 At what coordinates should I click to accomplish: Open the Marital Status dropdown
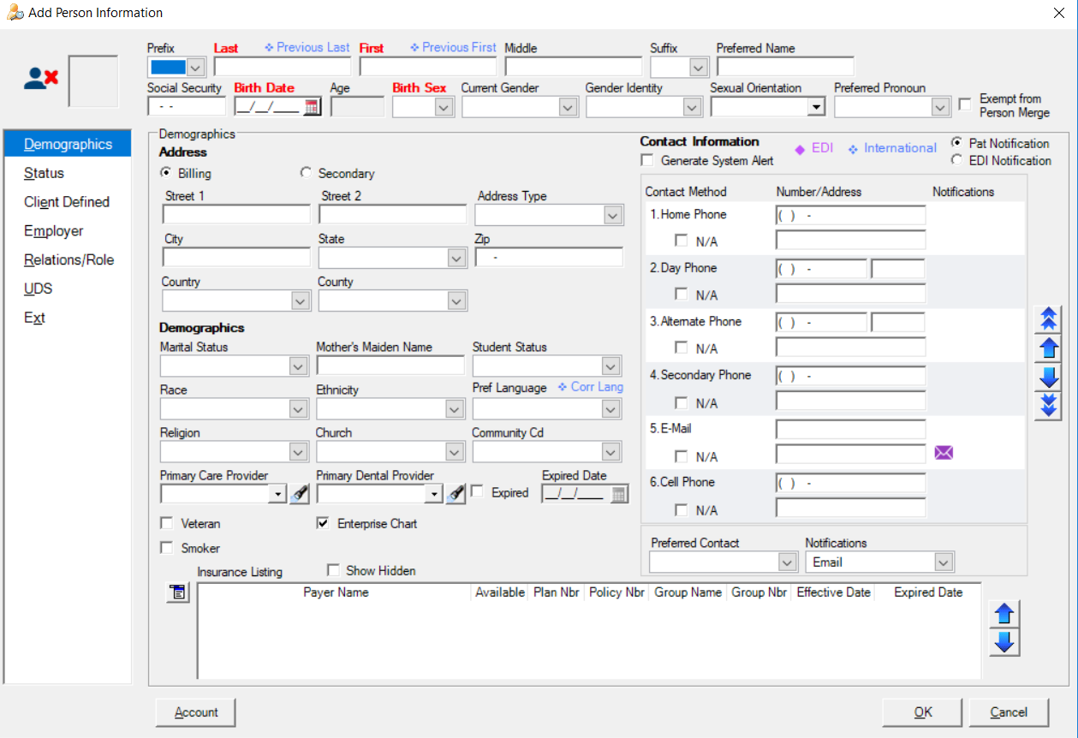coord(298,366)
